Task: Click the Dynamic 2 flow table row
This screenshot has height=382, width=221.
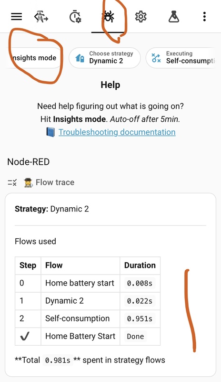Action: (88, 301)
